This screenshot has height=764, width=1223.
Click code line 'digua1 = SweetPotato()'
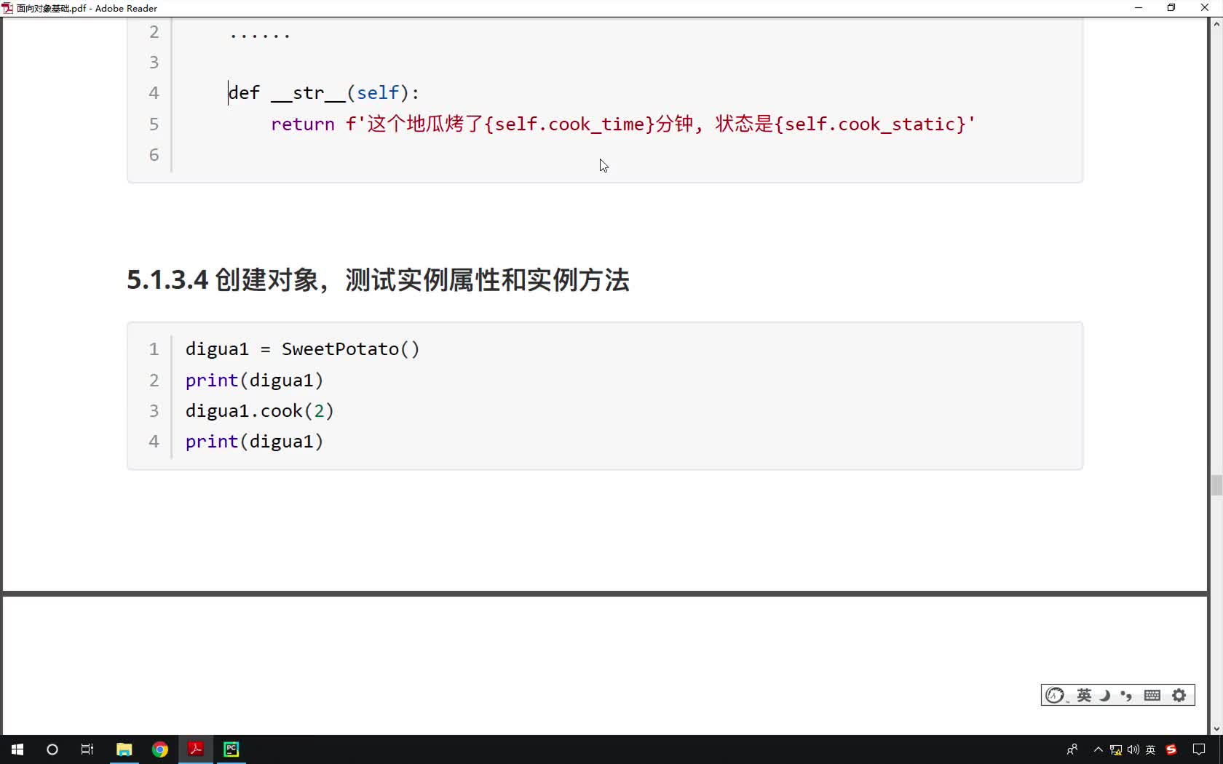pyautogui.click(x=303, y=349)
